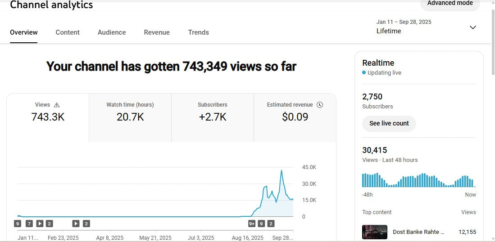Switch to the Content tab

point(68,32)
